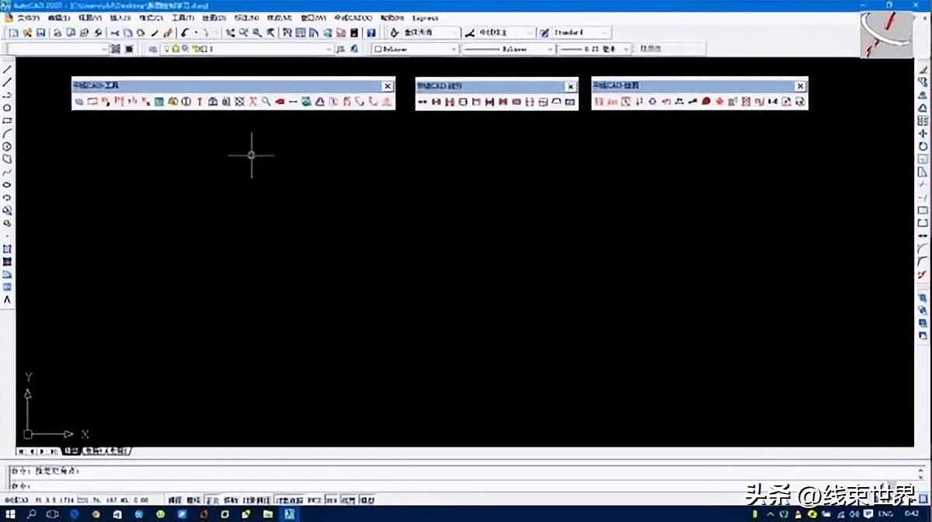
Task: Expand the ByLayer color dropdown
Action: (x=454, y=49)
